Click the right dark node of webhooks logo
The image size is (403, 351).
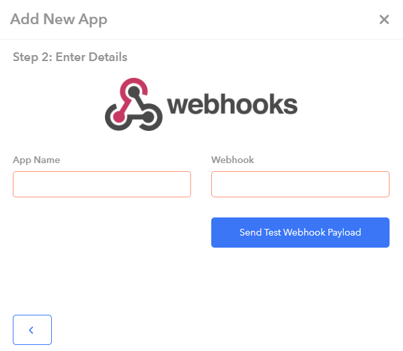point(148,117)
